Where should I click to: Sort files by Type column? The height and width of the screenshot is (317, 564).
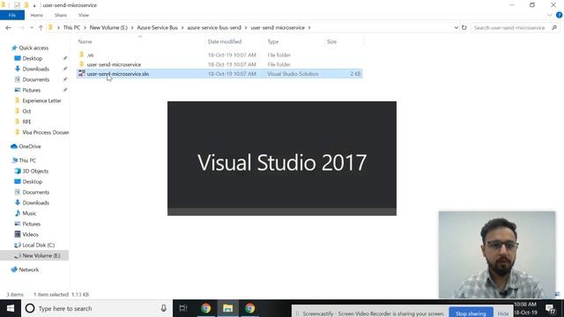273,41
